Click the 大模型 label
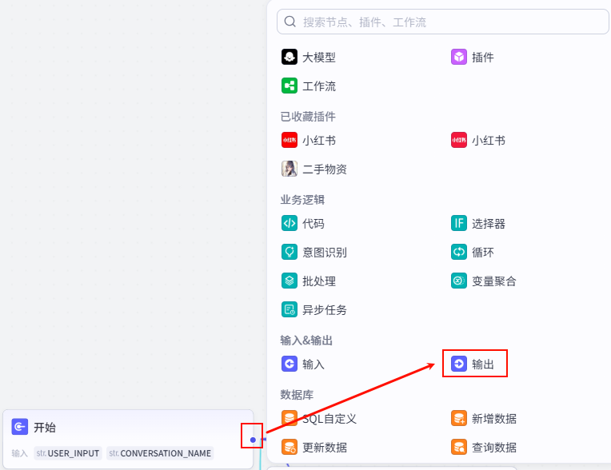Image resolution: width=611 pixels, height=470 pixels. [x=319, y=58]
